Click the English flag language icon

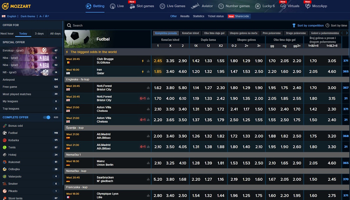pos(3,16)
